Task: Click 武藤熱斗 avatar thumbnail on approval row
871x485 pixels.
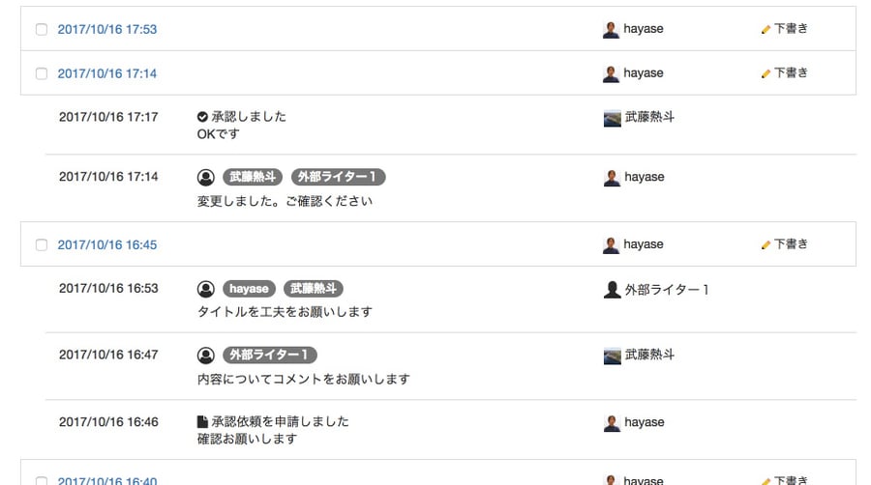Action: click(613, 119)
